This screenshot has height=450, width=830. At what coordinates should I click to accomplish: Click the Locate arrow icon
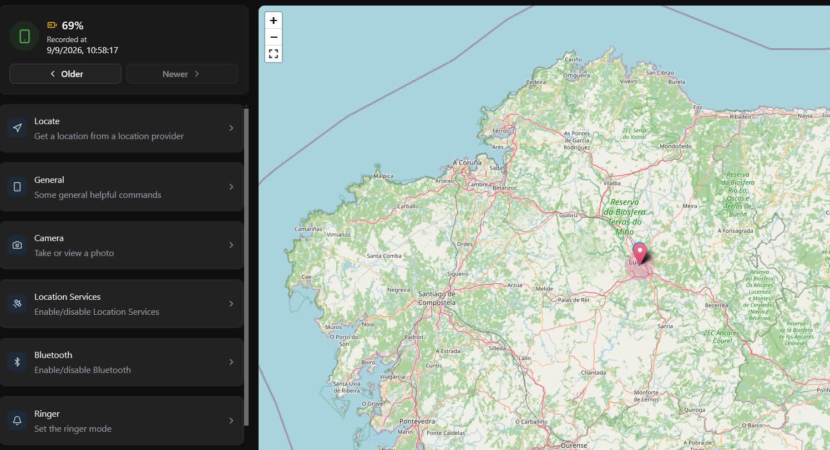point(17,128)
